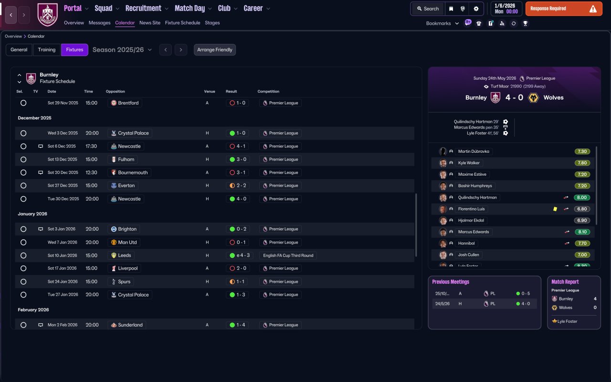Screen dimensions: 611x382
Task: Open the scouting search shortcut icon
Action: tap(502, 23)
